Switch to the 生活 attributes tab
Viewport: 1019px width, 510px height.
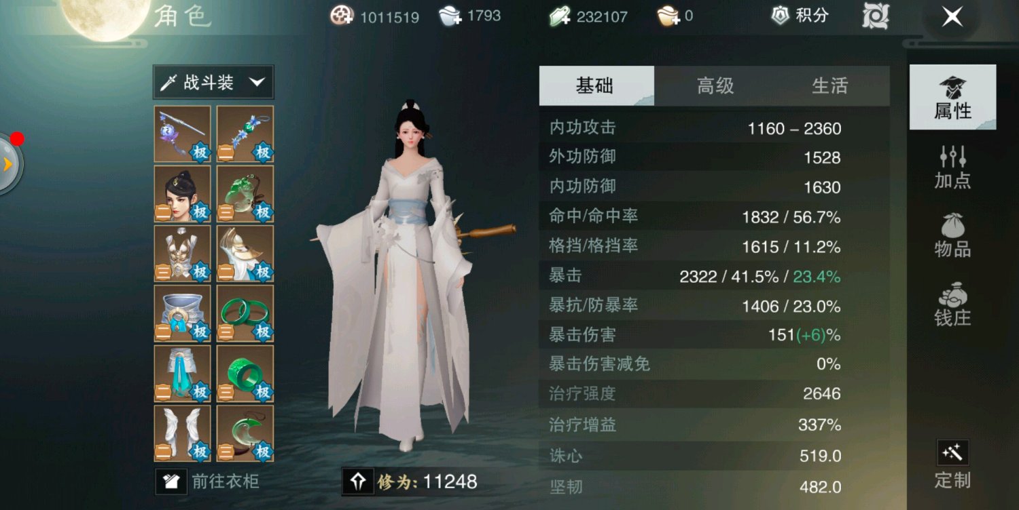[x=830, y=85]
